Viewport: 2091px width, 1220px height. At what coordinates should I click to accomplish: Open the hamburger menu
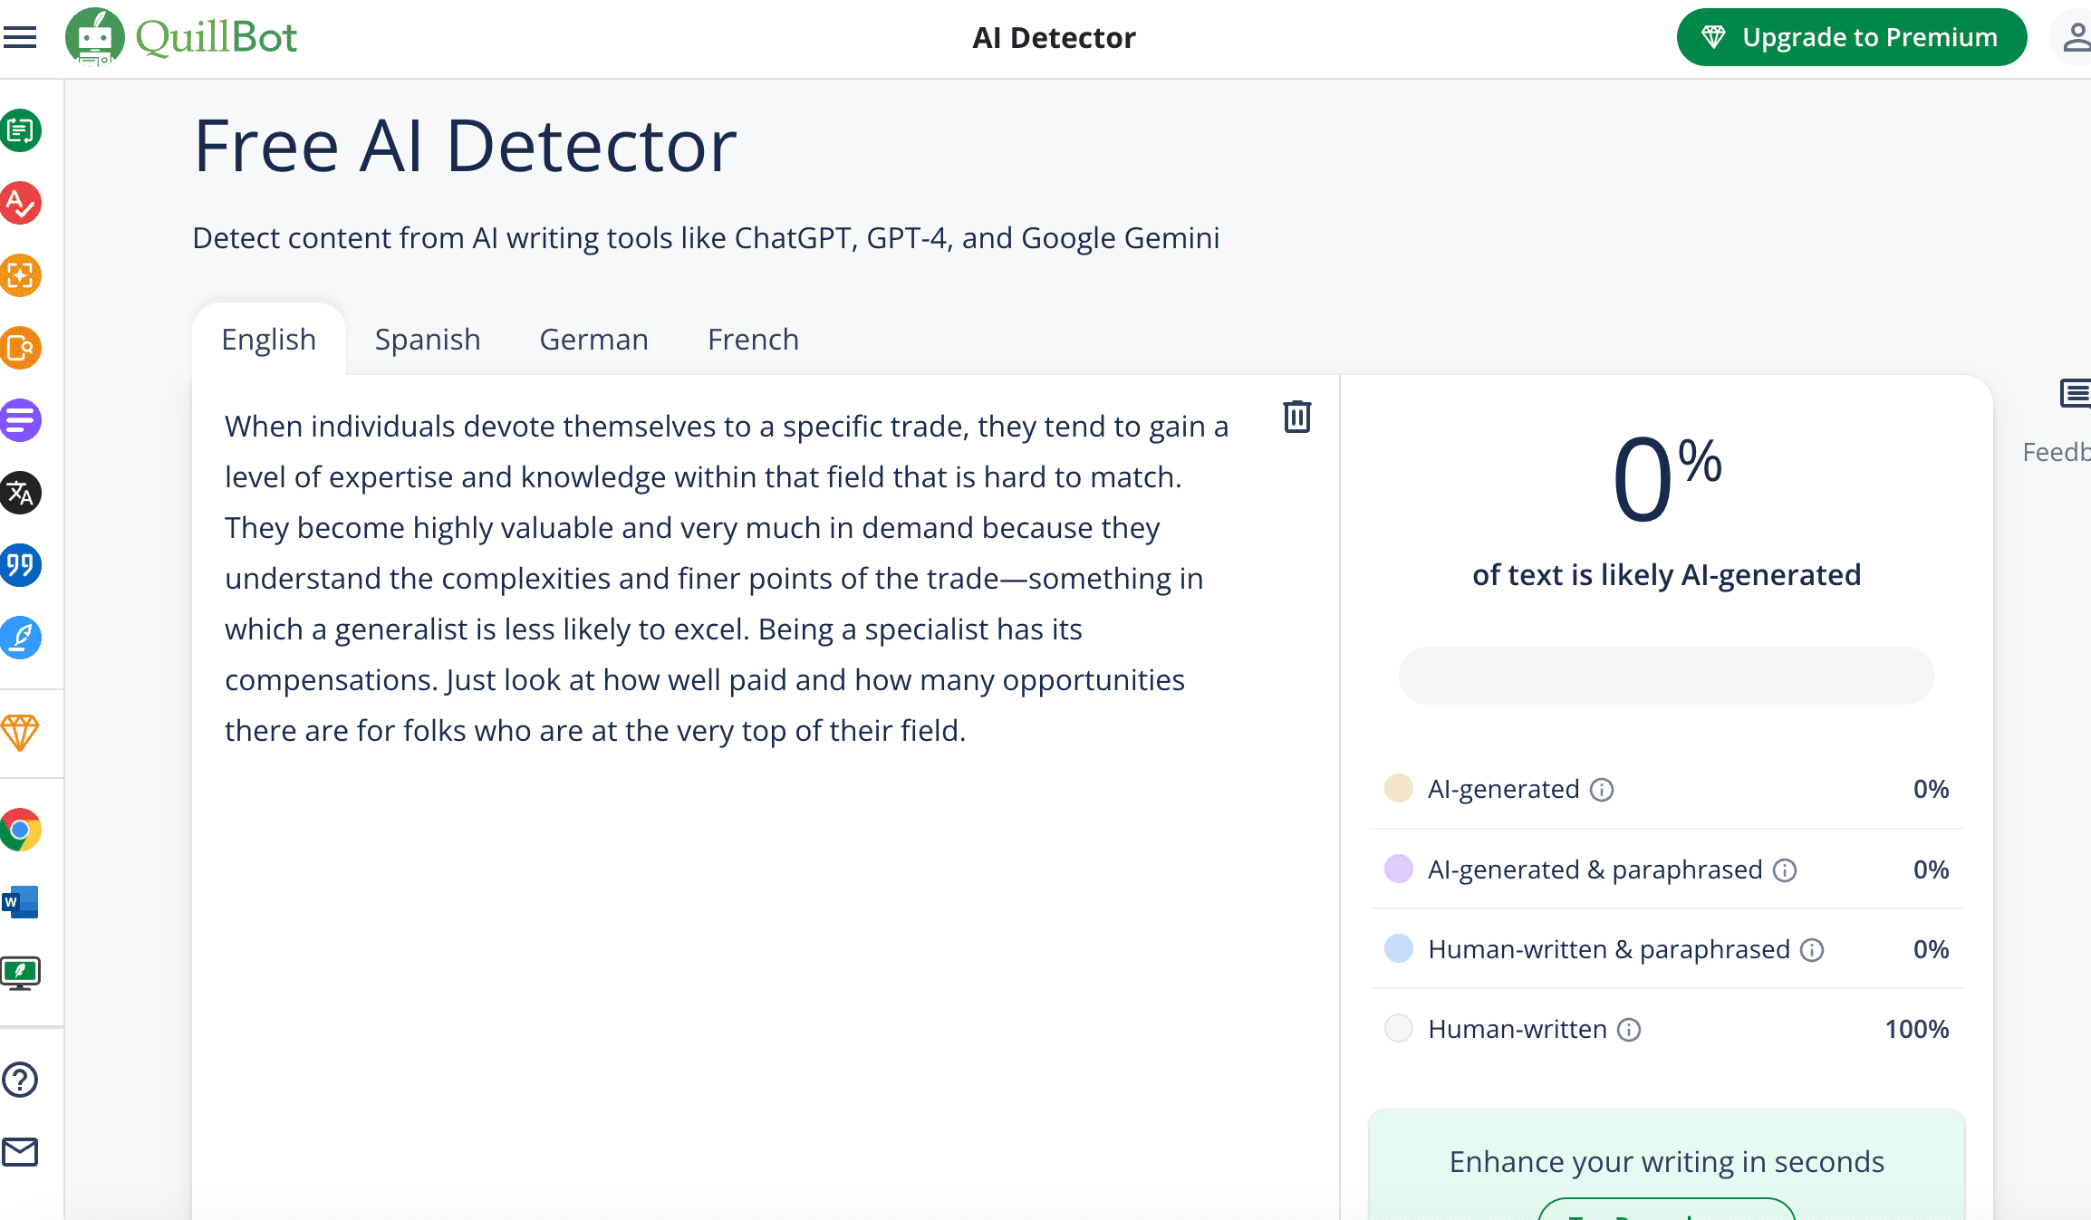point(20,37)
